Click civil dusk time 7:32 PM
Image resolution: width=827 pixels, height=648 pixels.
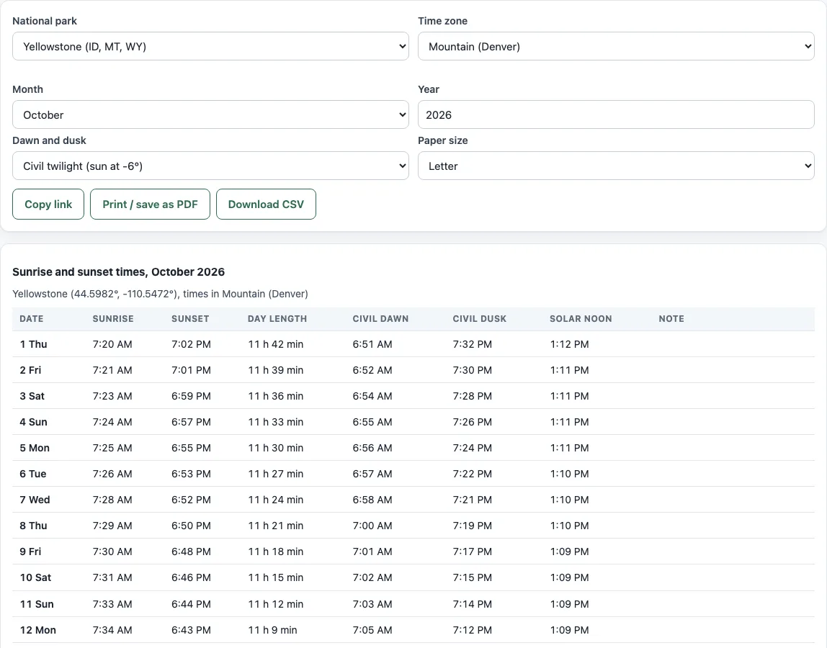pos(472,344)
